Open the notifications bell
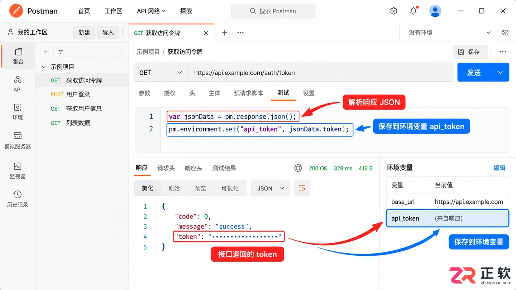Image resolution: width=516 pixels, height=290 pixels. 414,11
